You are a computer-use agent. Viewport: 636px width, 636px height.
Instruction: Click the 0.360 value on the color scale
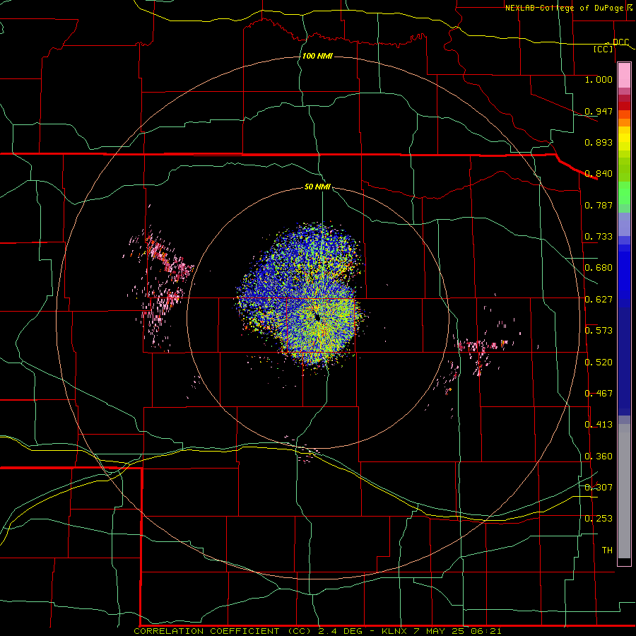click(599, 457)
